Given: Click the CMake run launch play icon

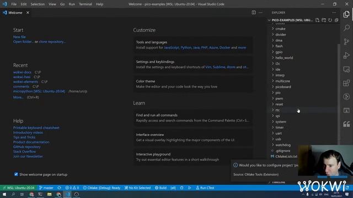Looking at the screenshot, I should tap(190, 188).
